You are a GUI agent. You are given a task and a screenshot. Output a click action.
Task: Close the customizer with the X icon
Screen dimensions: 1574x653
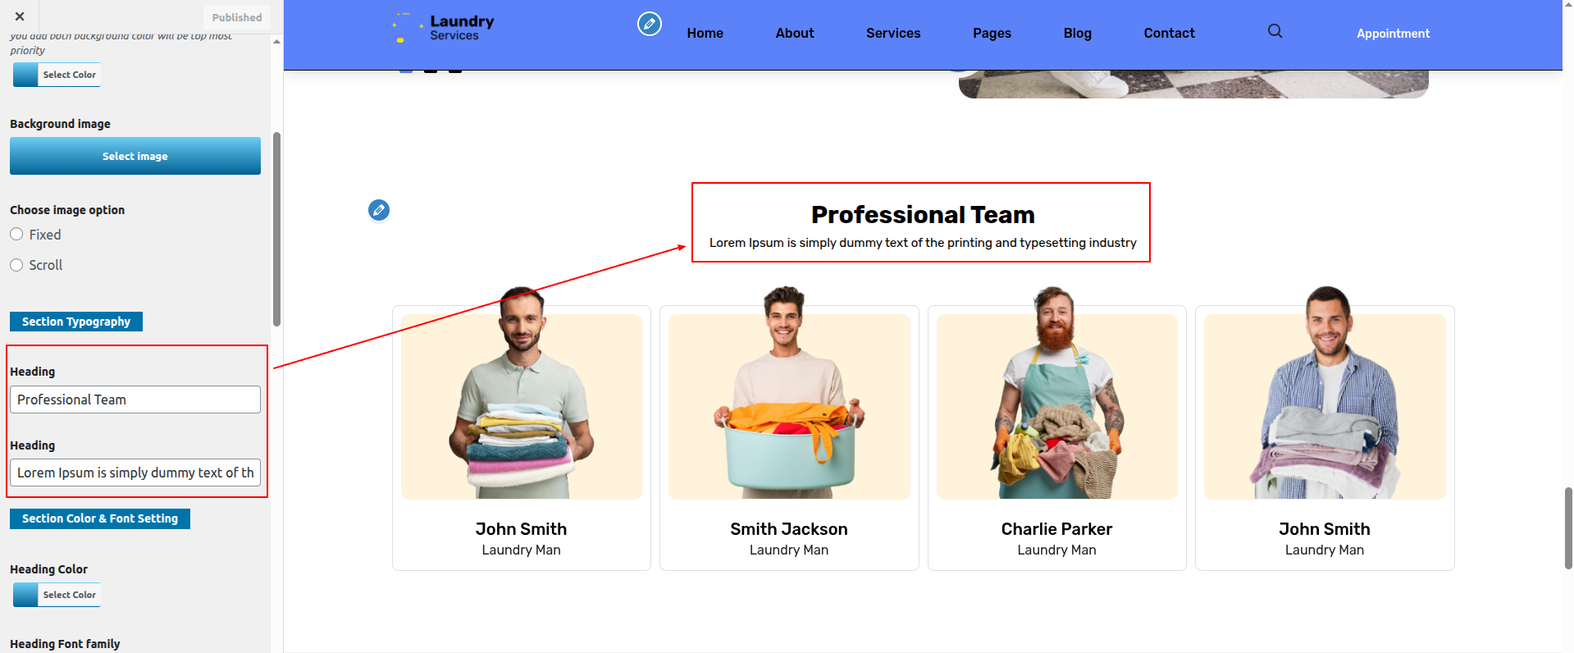point(20,16)
